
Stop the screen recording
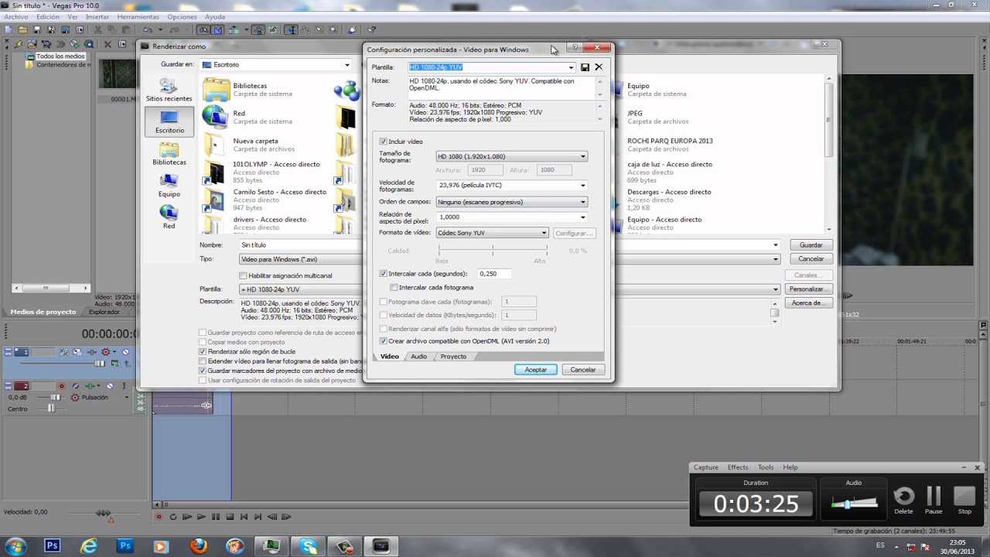964,500
